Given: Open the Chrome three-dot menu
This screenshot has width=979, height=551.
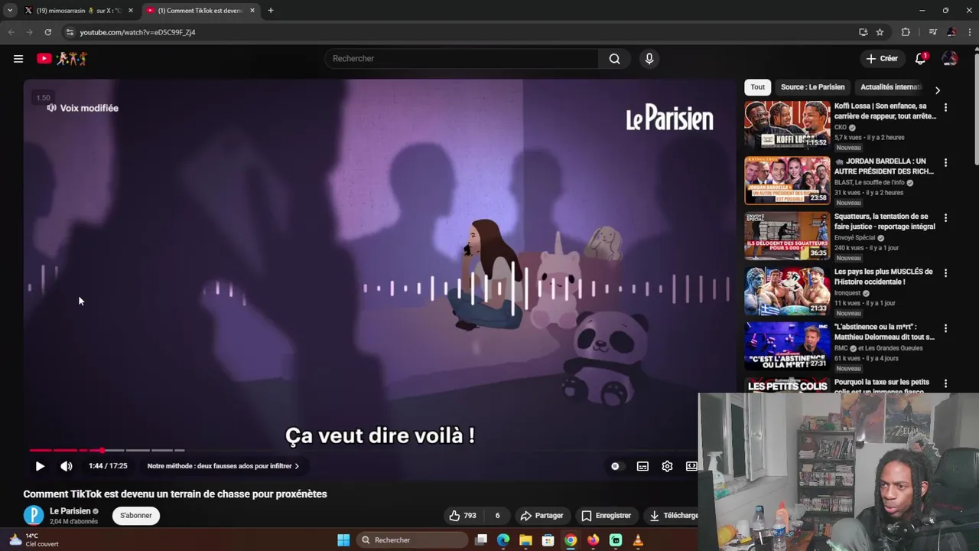Looking at the screenshot, I should (x=969, y=32).
